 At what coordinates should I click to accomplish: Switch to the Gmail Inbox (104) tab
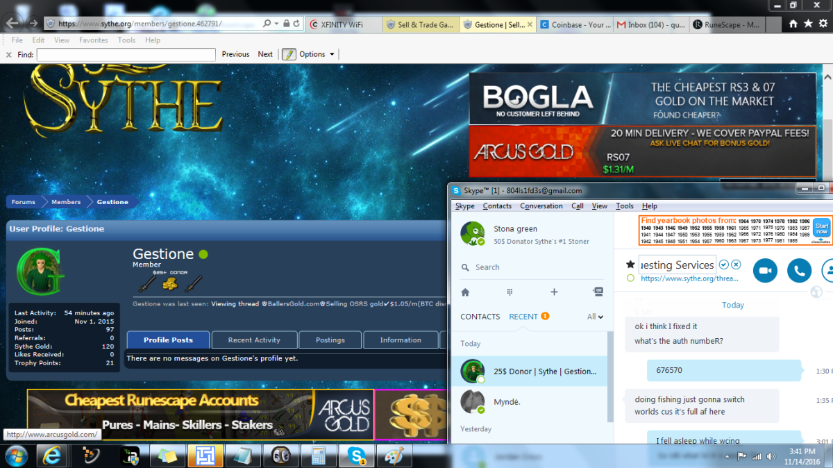click(652, 24)
